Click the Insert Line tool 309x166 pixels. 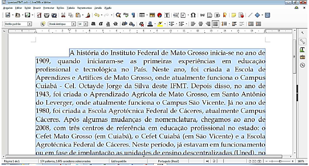pos(250,15)
